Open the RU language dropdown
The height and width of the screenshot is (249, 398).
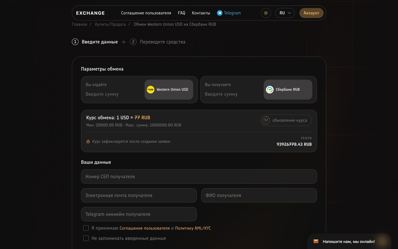(285, 13)
